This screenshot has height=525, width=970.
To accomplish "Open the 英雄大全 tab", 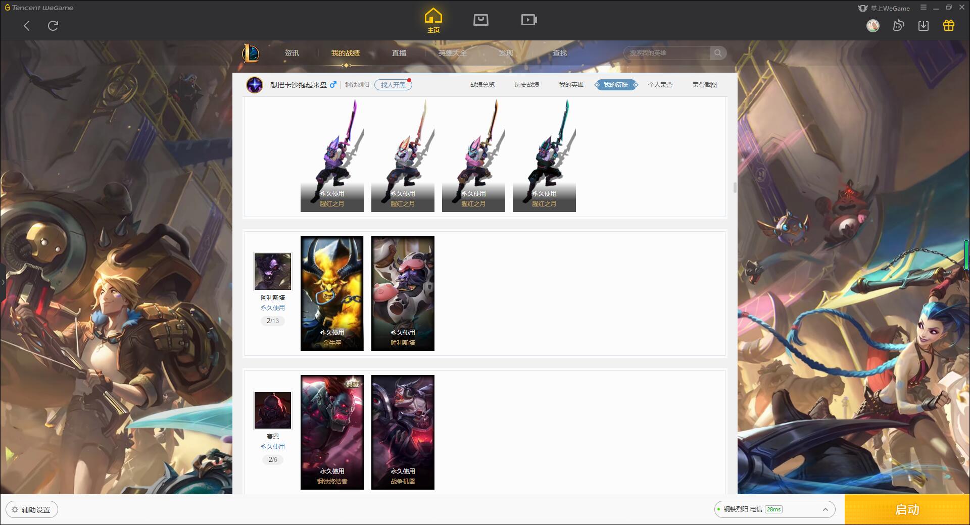I will click(453, 53).
